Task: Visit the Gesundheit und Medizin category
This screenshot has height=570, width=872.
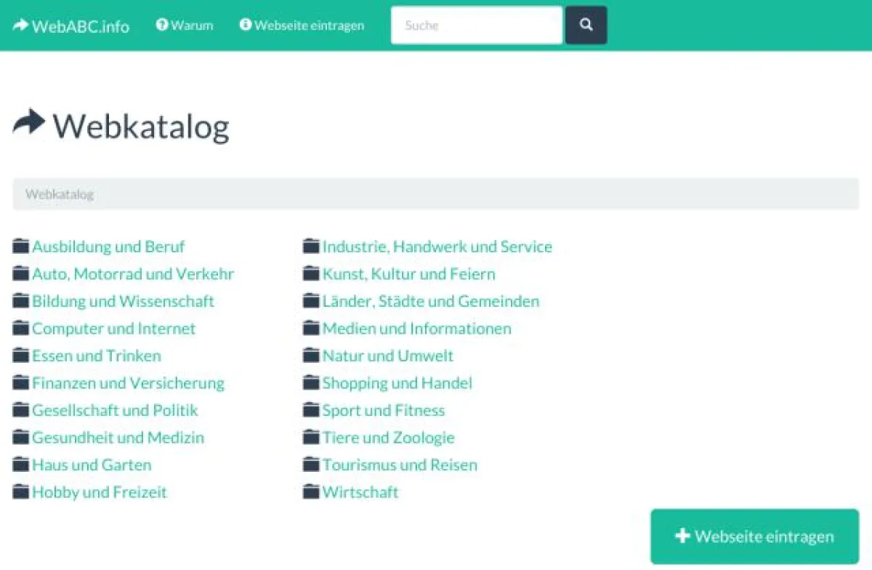Action: [x=118, y=438]
